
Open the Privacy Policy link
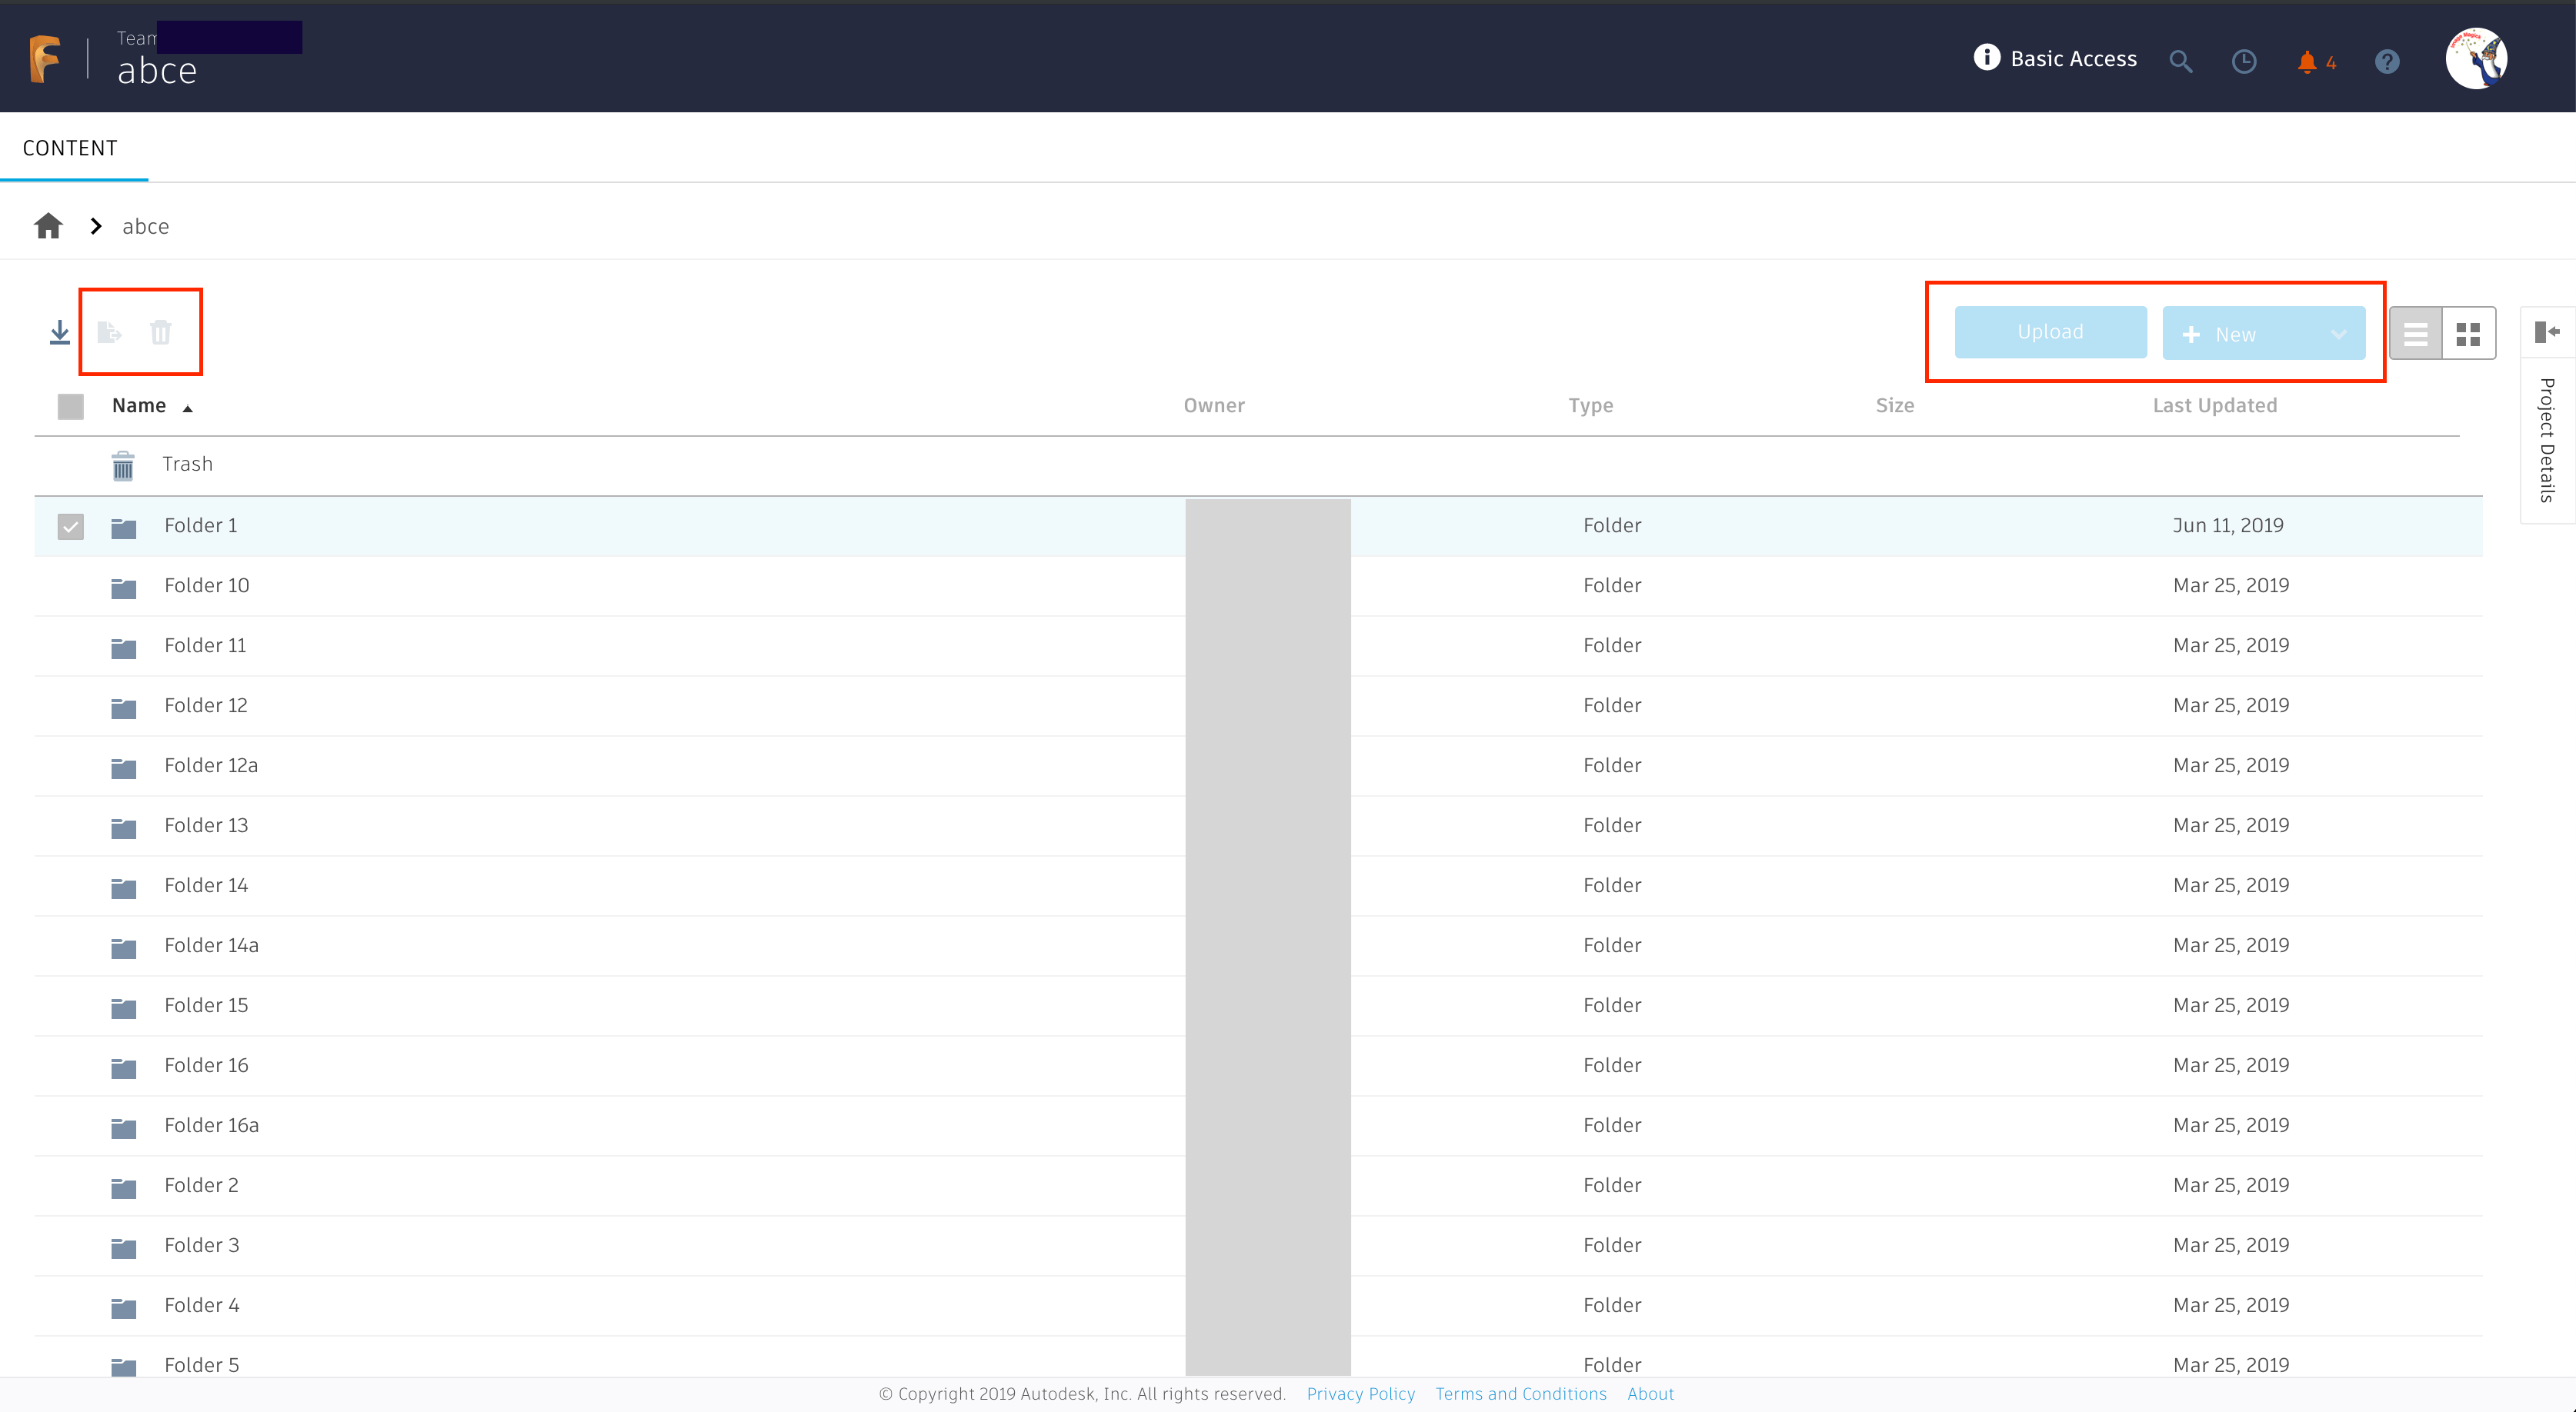pyautogui.click(x=1360, y=1393)
